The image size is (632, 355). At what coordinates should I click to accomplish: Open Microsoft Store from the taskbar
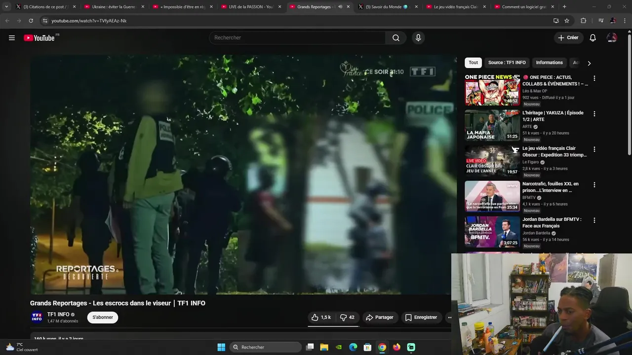(367, 347)
